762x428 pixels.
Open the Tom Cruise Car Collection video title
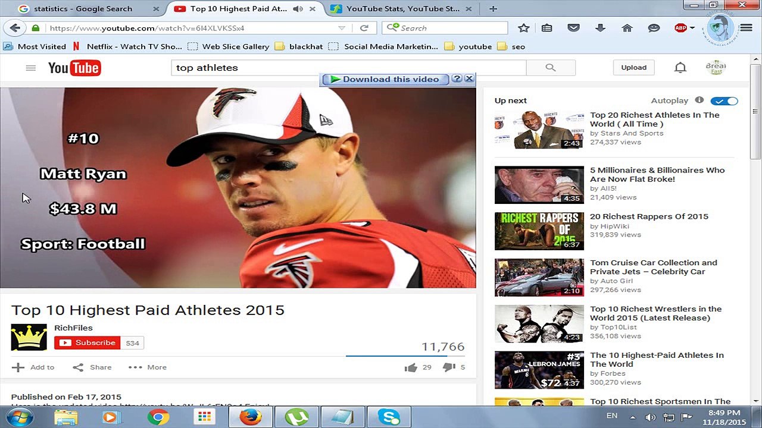[654, 267]
